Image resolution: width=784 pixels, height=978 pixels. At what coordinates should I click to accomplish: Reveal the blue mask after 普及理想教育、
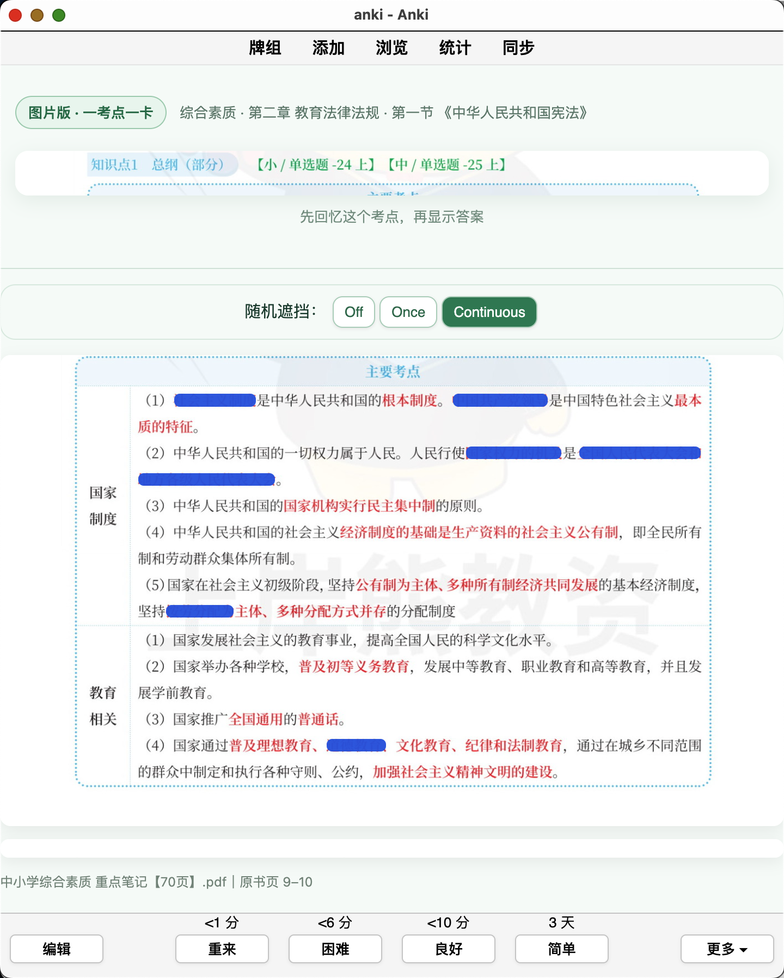tap(357, 745)
